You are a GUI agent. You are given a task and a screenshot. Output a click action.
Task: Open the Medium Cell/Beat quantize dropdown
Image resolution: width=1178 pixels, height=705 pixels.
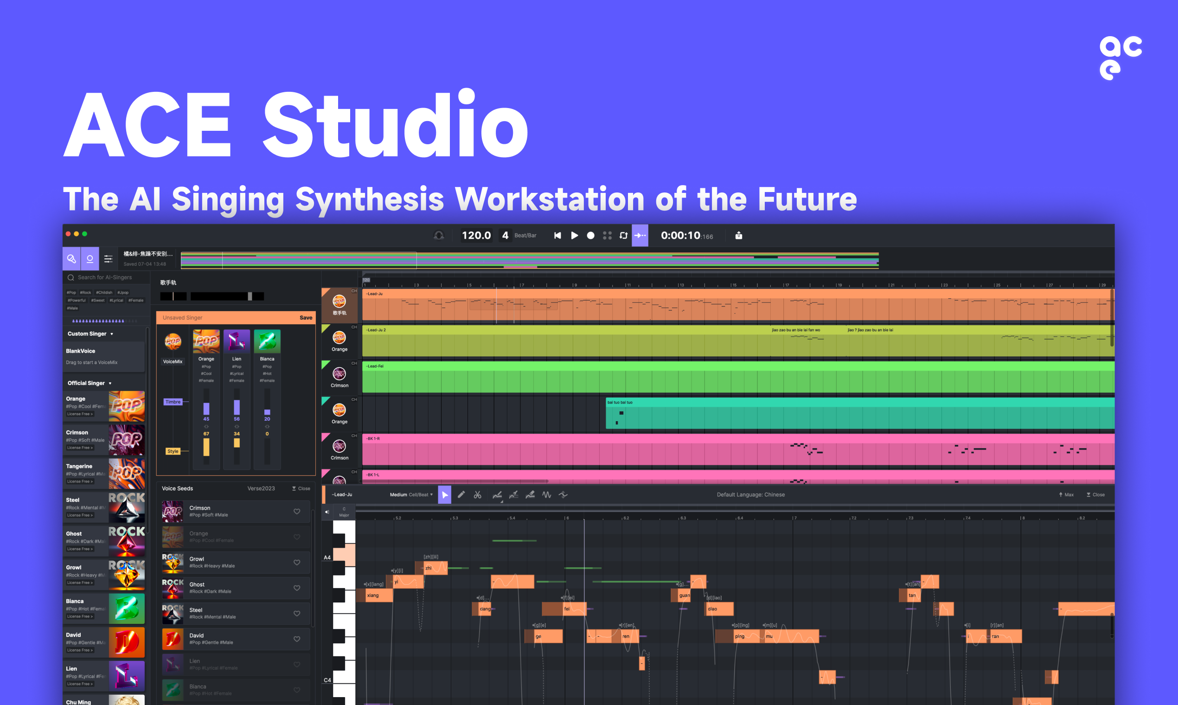click(x=411, y=495)
